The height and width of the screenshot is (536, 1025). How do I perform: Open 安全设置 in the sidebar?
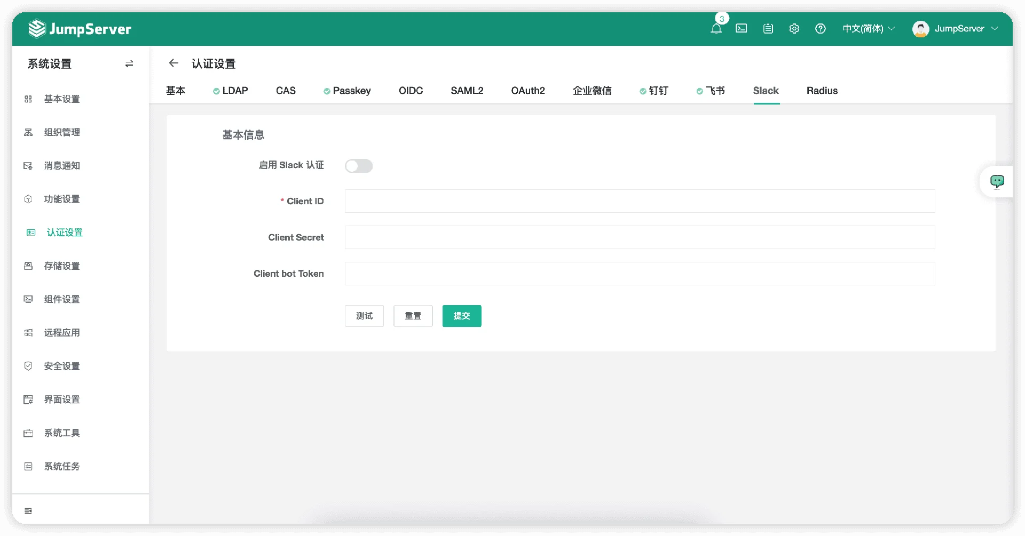pyautogui.click(x=62, y=366)
